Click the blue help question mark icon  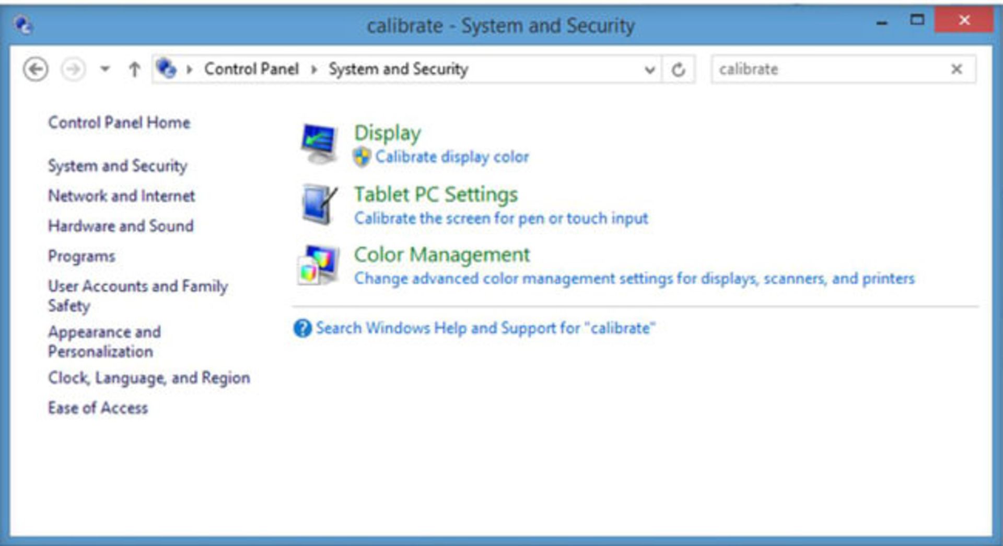pyautogui.click(x=302, y=328)
